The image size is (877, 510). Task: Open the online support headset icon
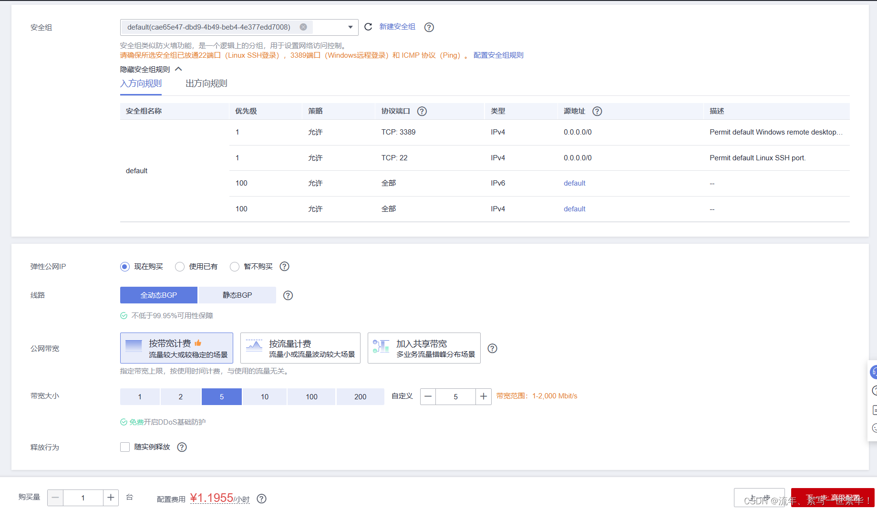click(874, 372)
